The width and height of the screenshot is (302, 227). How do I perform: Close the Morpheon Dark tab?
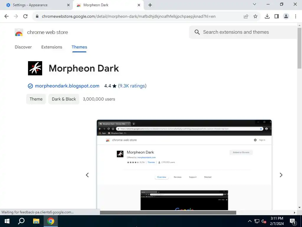tap(139, 5)
